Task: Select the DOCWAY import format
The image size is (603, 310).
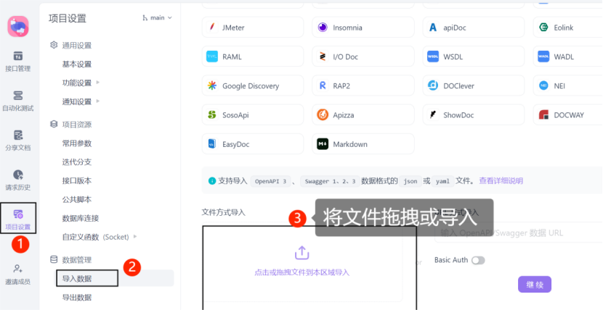Action: pos(568,114)
